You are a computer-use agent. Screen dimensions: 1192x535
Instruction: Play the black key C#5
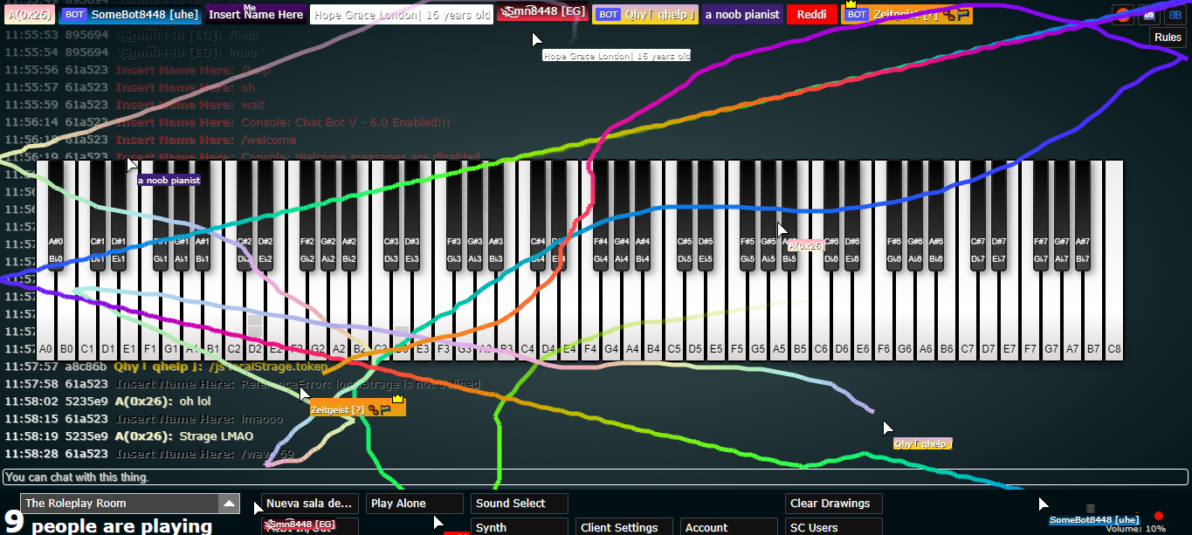pyautogui.click(x=685, y=214)
